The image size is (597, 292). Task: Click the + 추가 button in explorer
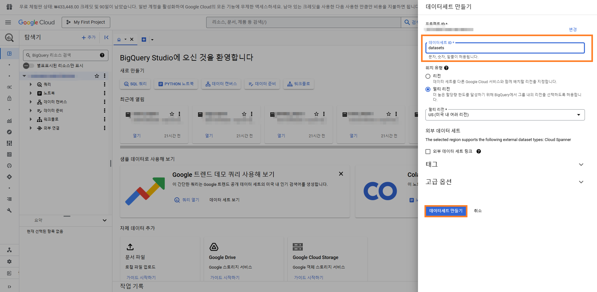coord(89,37)
